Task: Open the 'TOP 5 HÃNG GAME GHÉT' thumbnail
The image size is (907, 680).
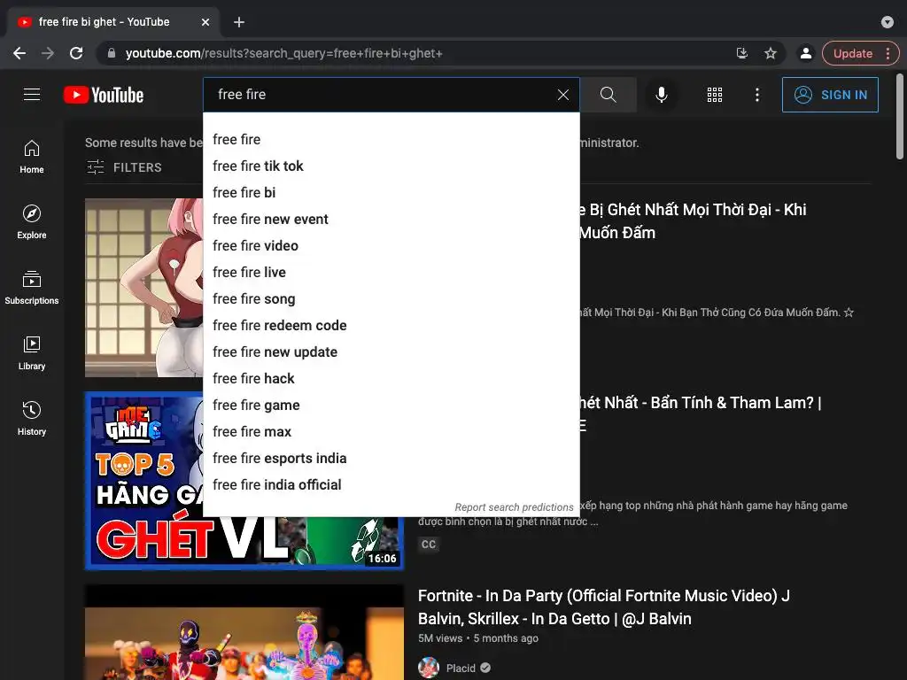Action: point(244,481)
